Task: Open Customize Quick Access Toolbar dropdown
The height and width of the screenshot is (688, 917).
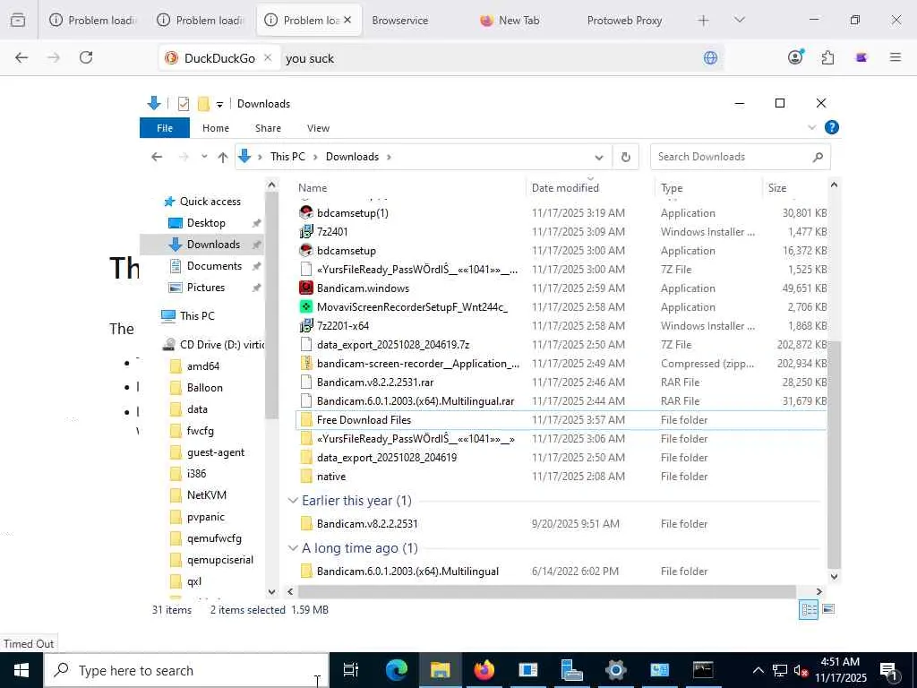Action: click(x=219, y=104)
